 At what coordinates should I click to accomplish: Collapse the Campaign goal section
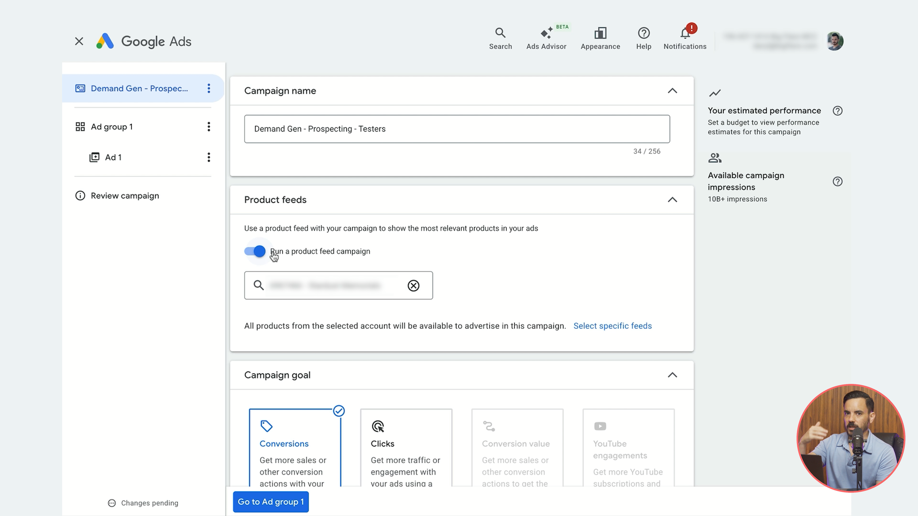672,375
